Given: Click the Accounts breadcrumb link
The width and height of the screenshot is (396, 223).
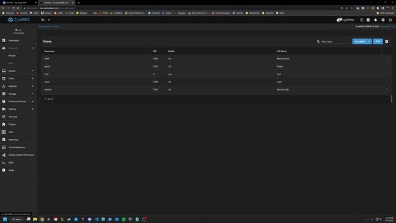Looking at the screenshot, I should pyautogui.click(x=44, y=27).
